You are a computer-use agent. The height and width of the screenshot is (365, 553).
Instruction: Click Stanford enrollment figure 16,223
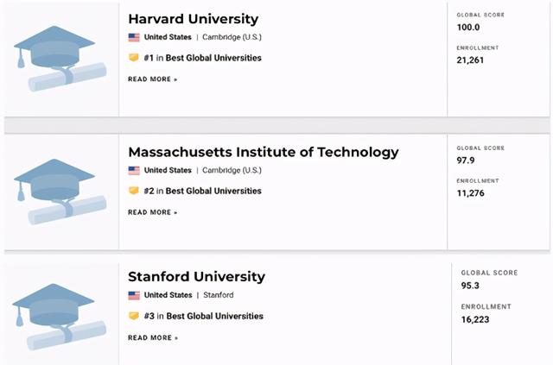(477, 319)
